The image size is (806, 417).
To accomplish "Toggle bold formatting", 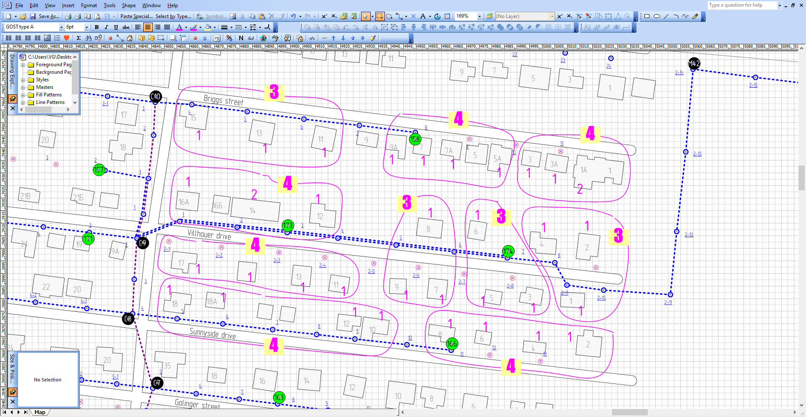I will click(x=97, y=27).
